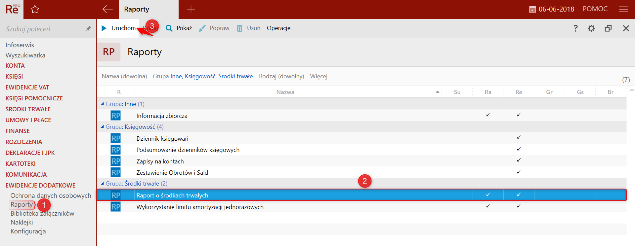Screen dimensions: 635x246
Task: Open a new tab with plus icon
Action: click(x=191, y=9)
